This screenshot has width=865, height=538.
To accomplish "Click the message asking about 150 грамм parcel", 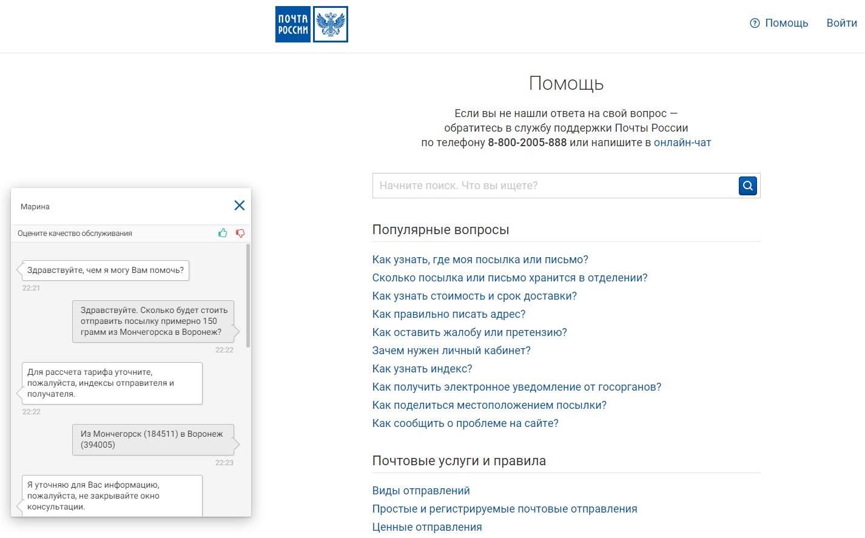I will 153,321.
